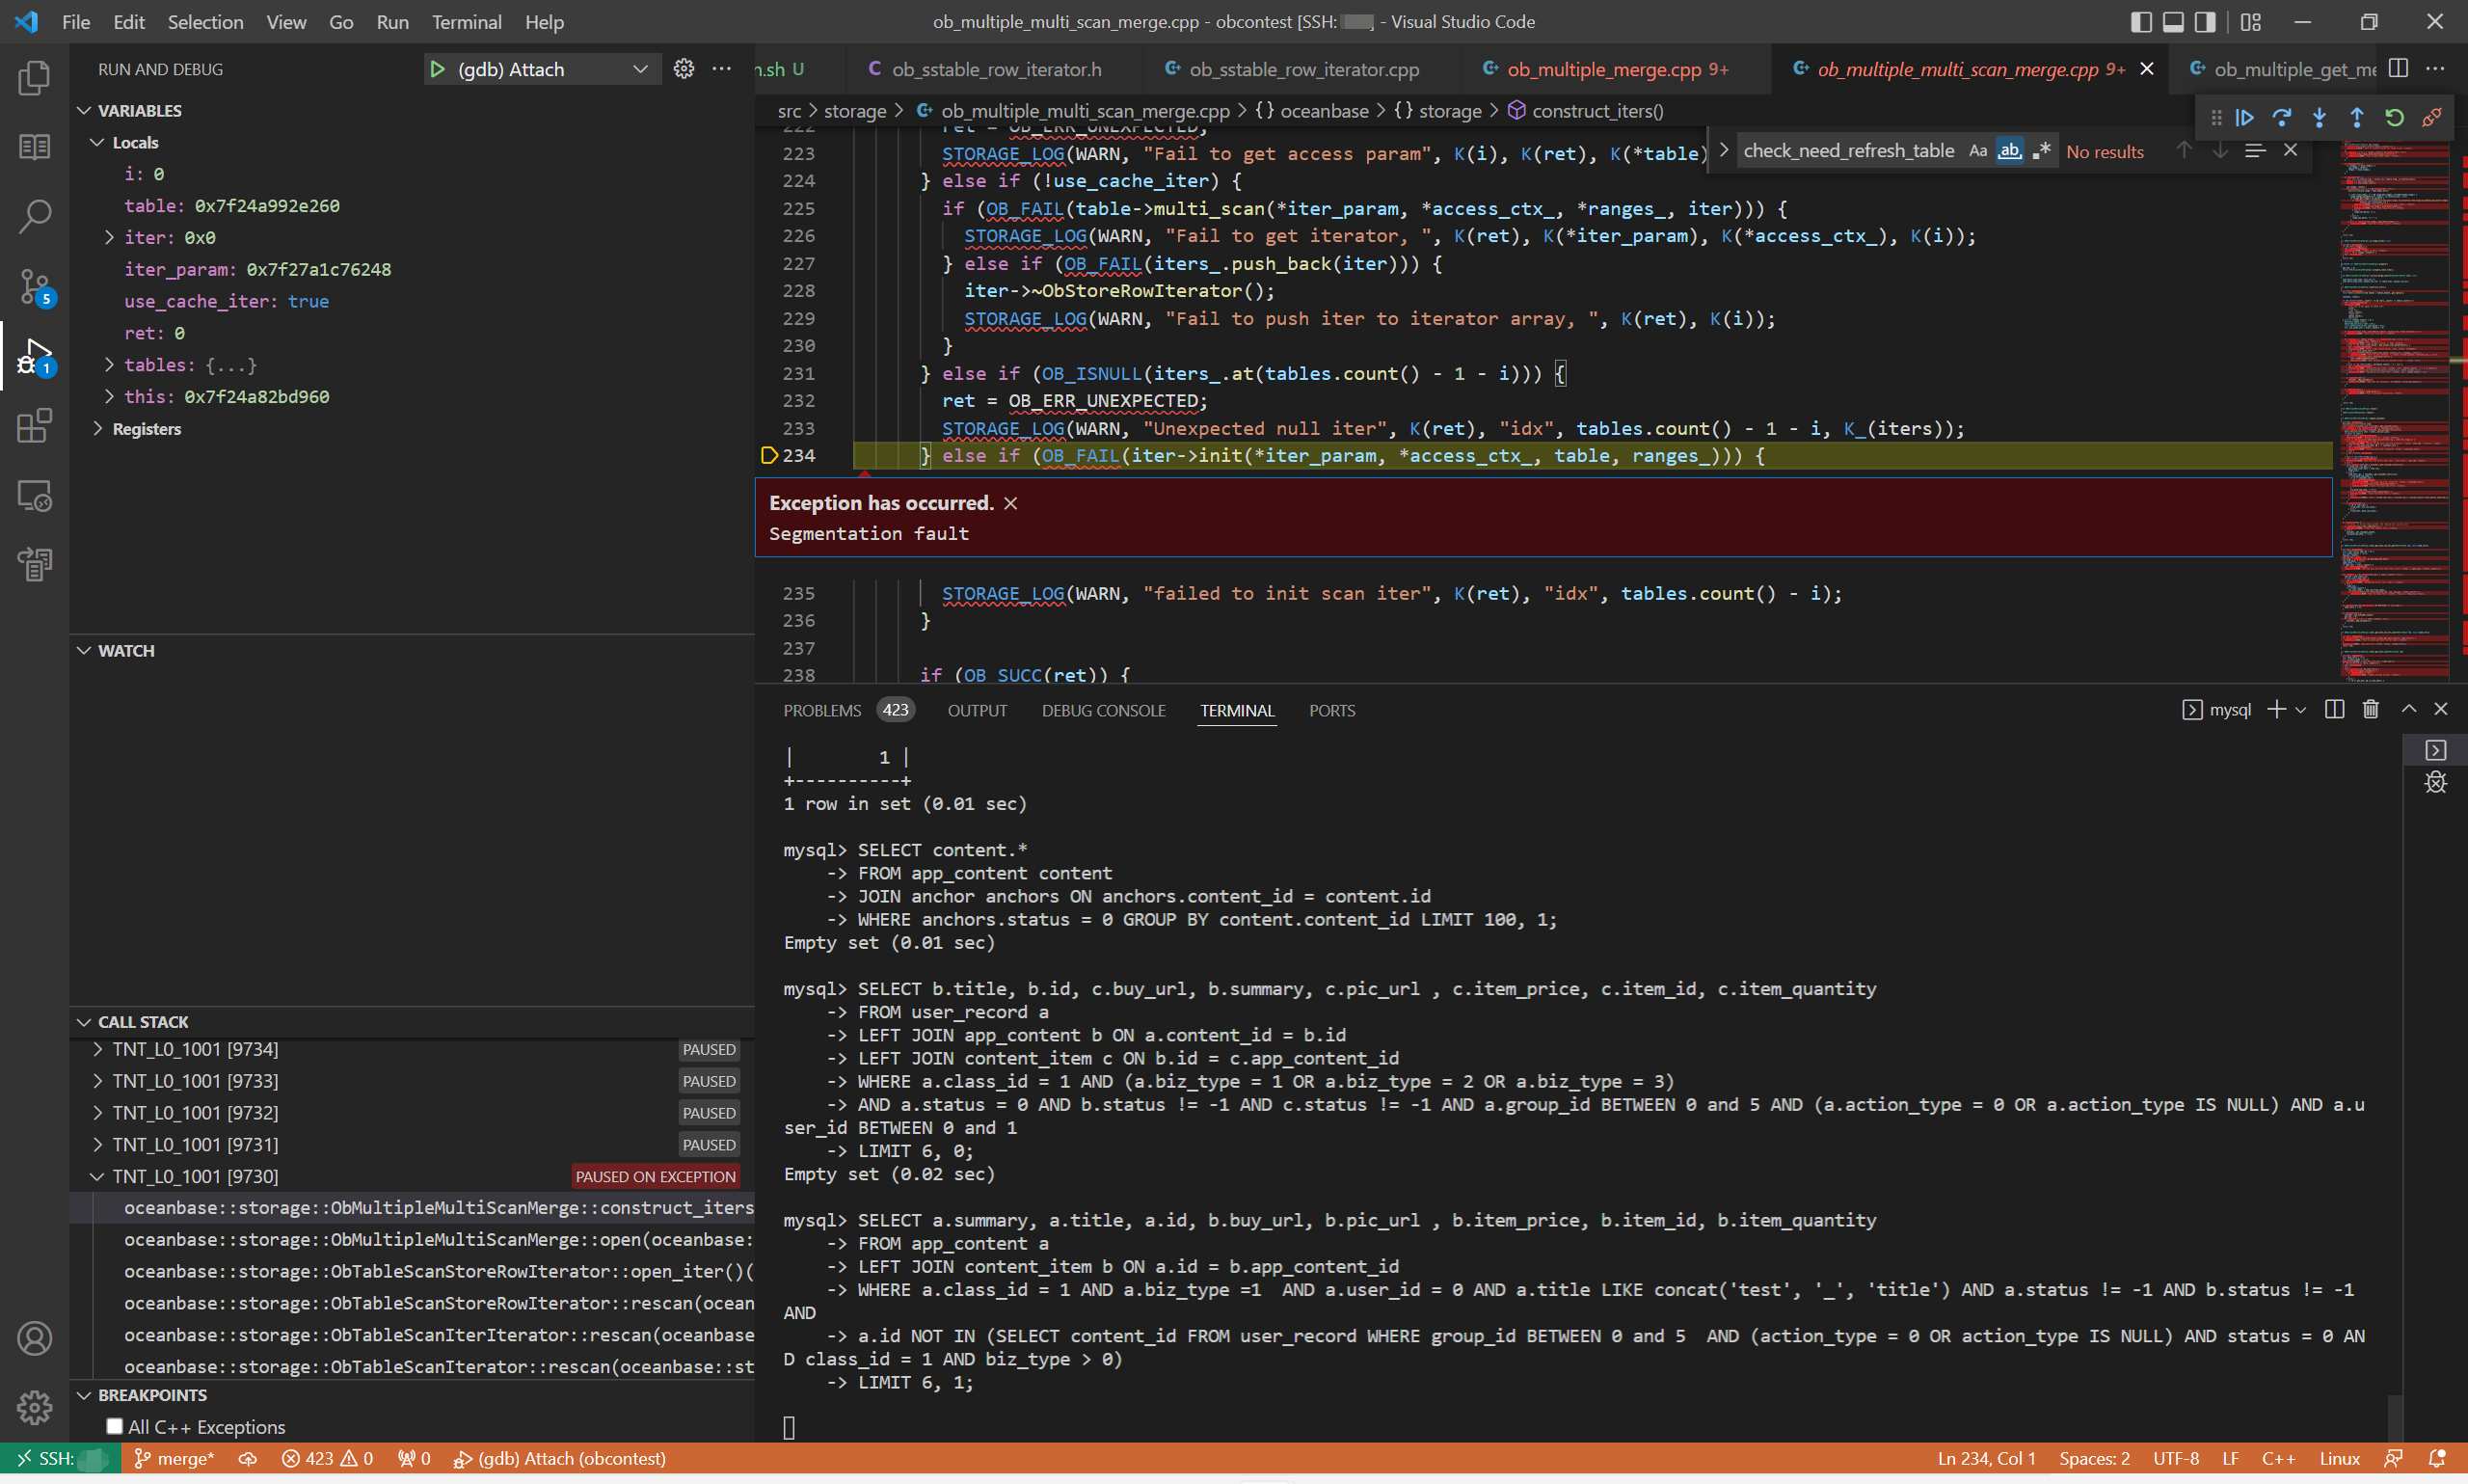The image size is (2468, 1484).
Task: Open PORTS panel tab
Action: 1331,710
